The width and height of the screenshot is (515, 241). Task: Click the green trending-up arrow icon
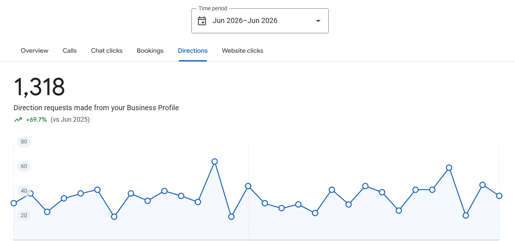18,119
